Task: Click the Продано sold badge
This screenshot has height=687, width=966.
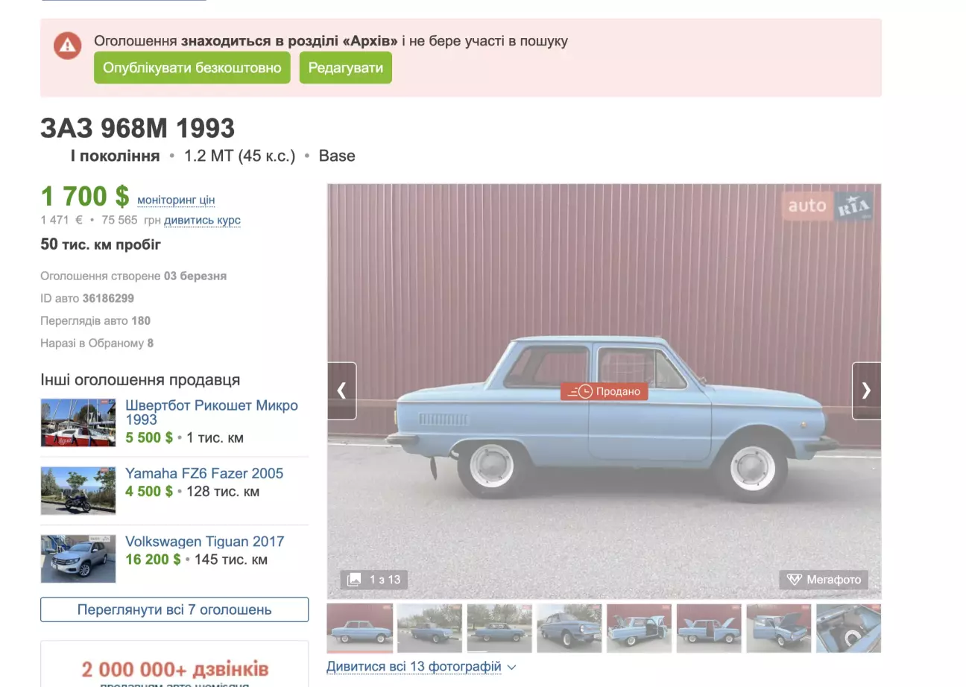Action: pos(604,391)
